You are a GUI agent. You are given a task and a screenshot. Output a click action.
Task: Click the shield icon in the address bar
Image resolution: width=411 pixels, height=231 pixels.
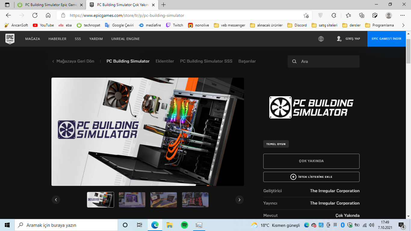(320, 15)
